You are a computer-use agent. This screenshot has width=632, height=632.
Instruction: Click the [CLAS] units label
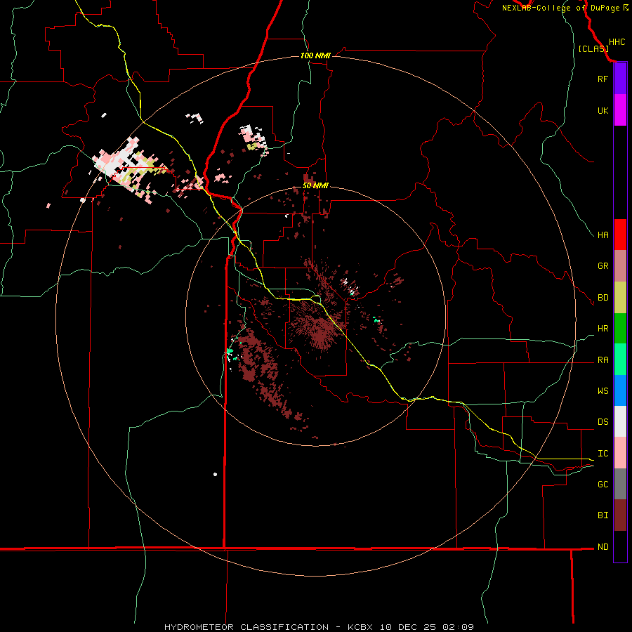[x=593, y=48]
